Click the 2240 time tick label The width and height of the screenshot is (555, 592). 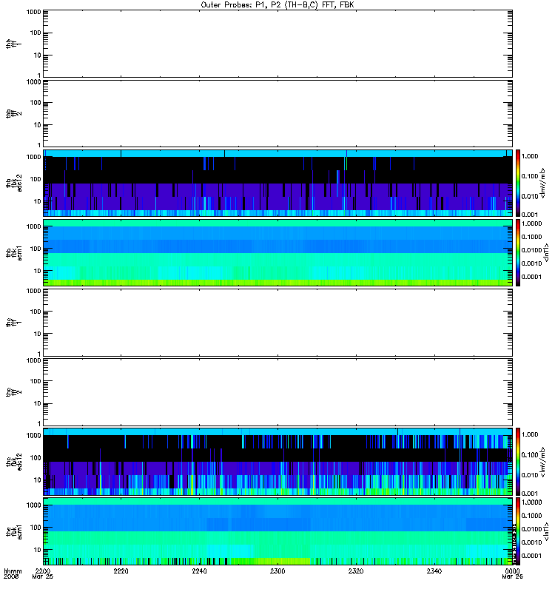pyautogui.click(x=199, y=571)
